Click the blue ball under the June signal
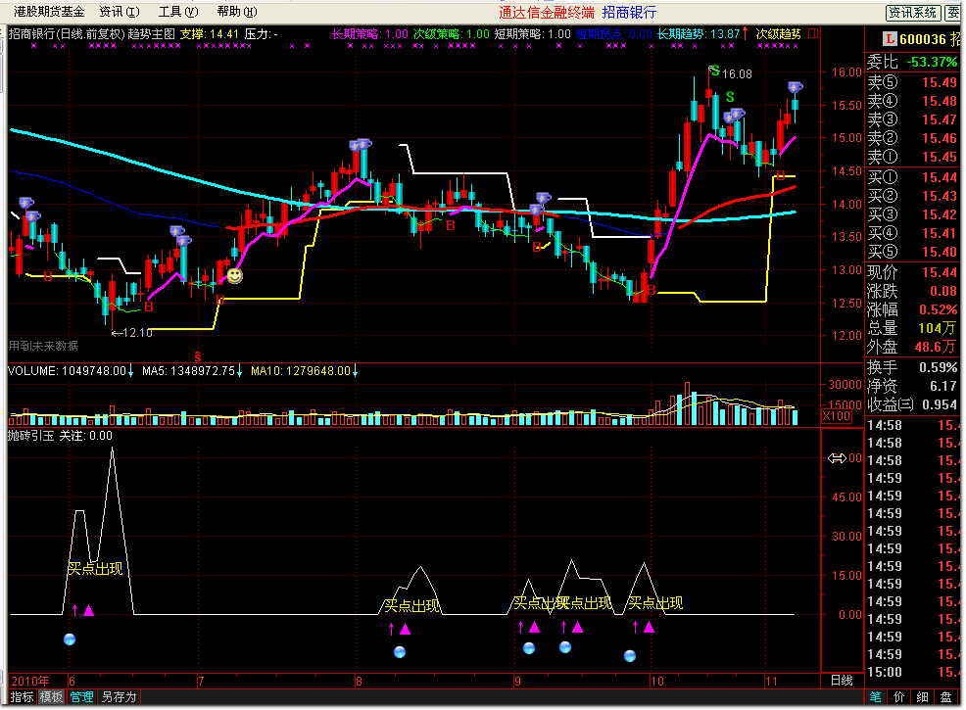 point(70,639)
